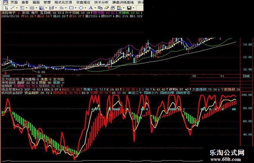Open the parallel channel tool dropdown arrow
254x163 pixels.
[56, 8]
